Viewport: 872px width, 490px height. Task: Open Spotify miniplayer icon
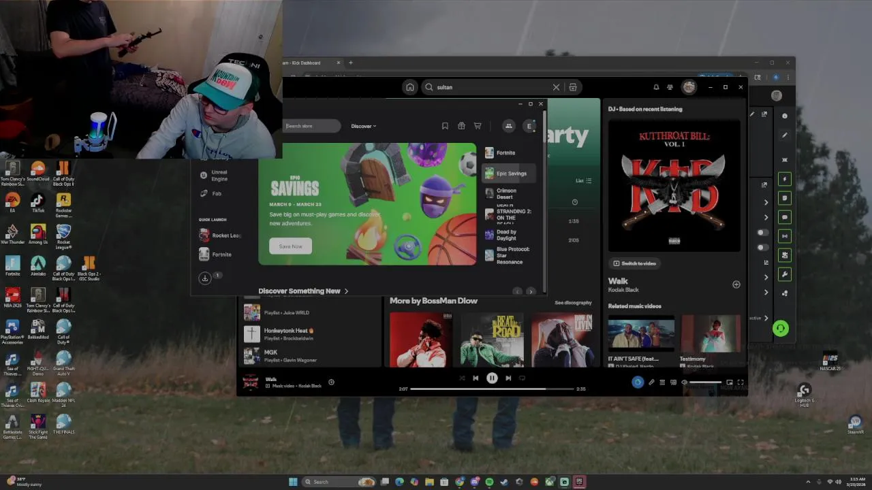tap(730, 382)
